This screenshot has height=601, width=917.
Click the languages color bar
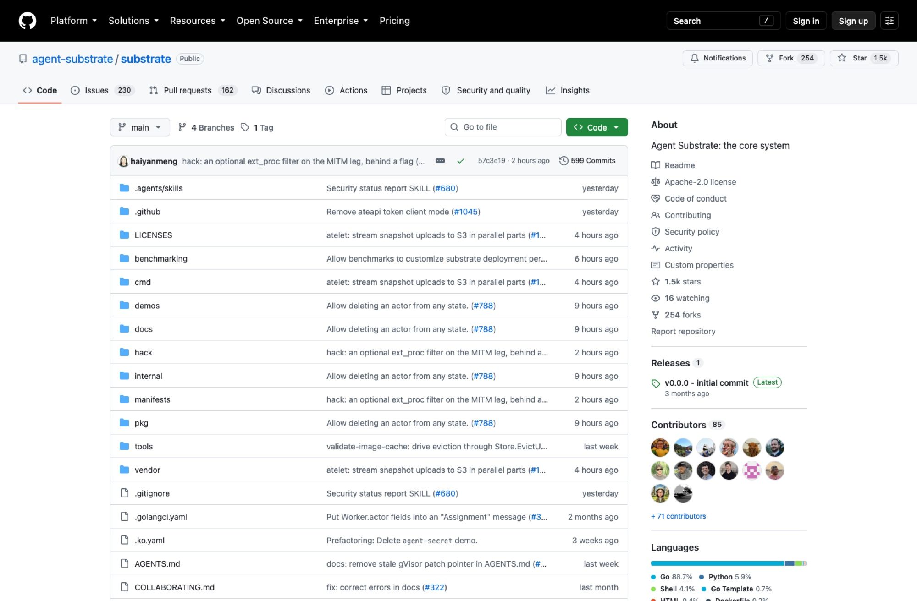point(729,563)
